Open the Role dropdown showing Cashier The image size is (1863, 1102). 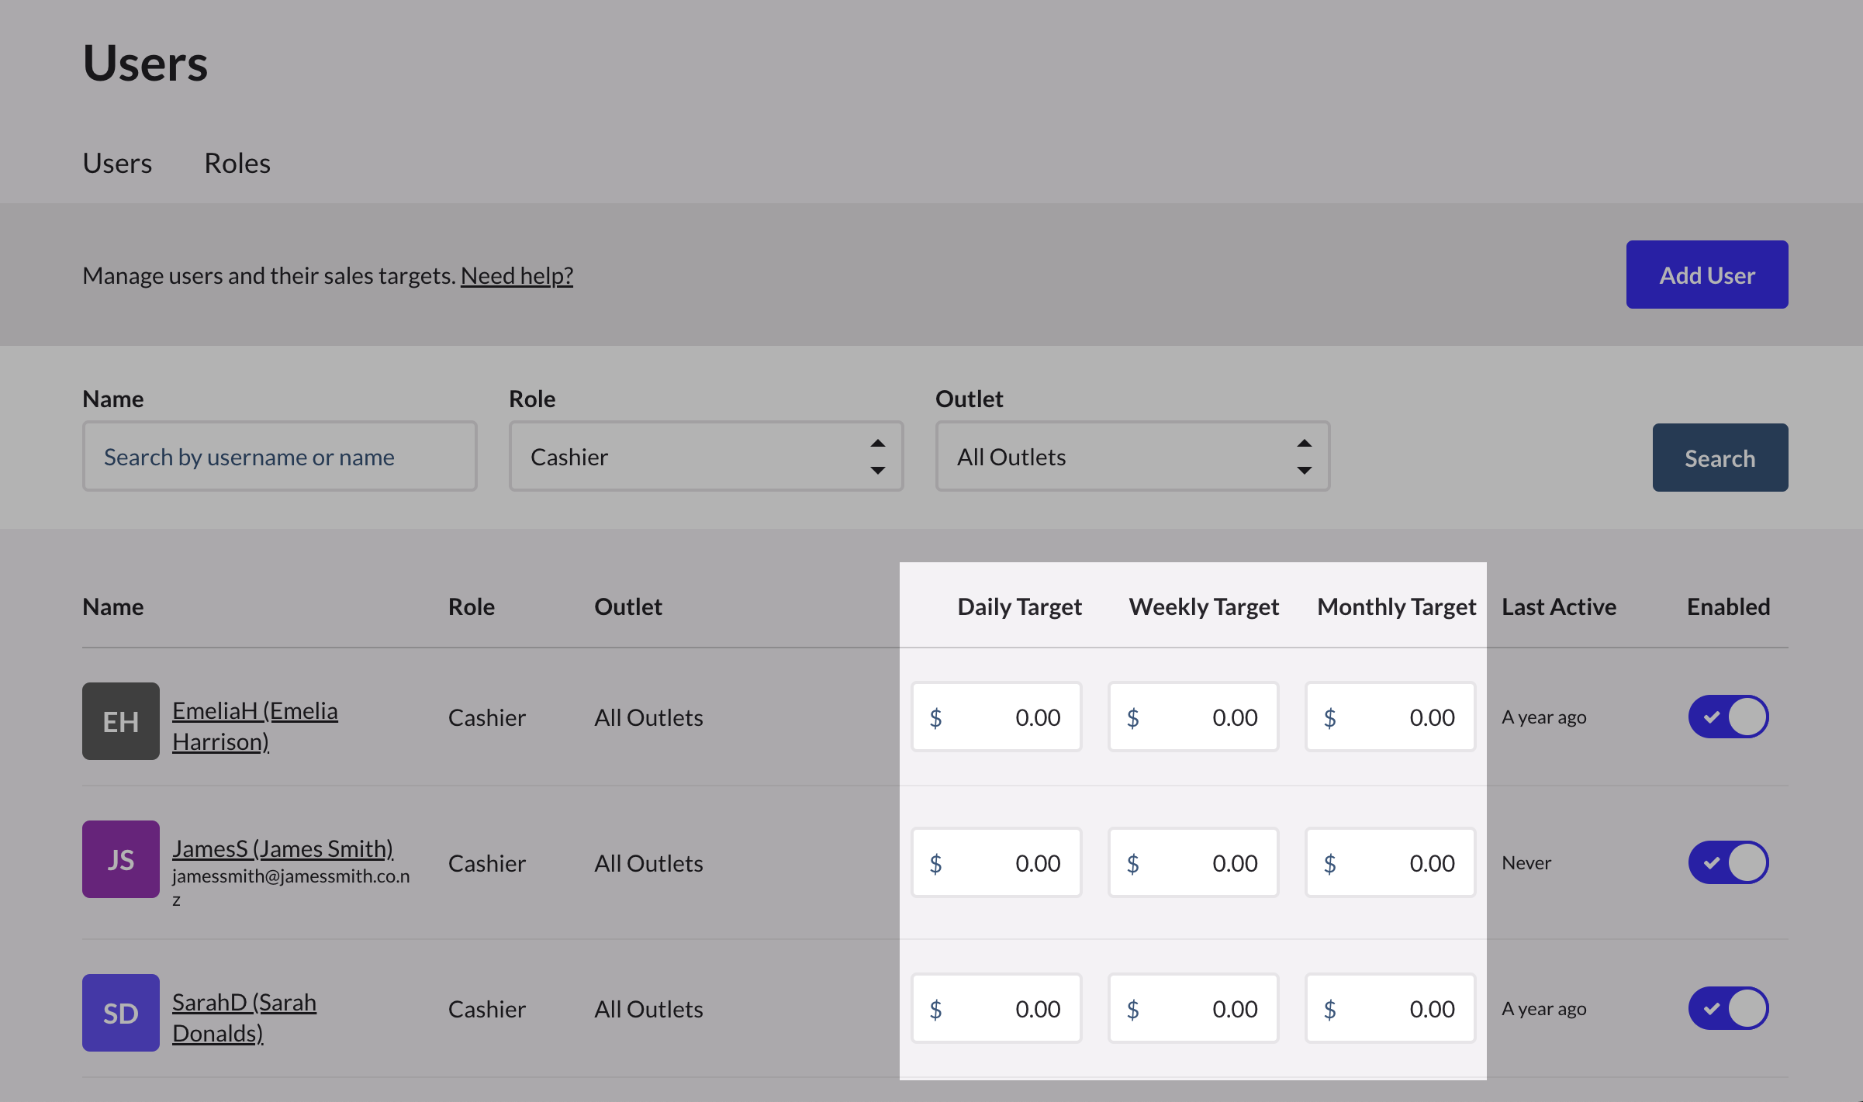pyautogui.click(x=706, y=456)
